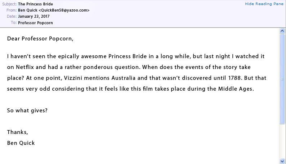
Task: Click the "From:" header label
Action: [12, 10]
